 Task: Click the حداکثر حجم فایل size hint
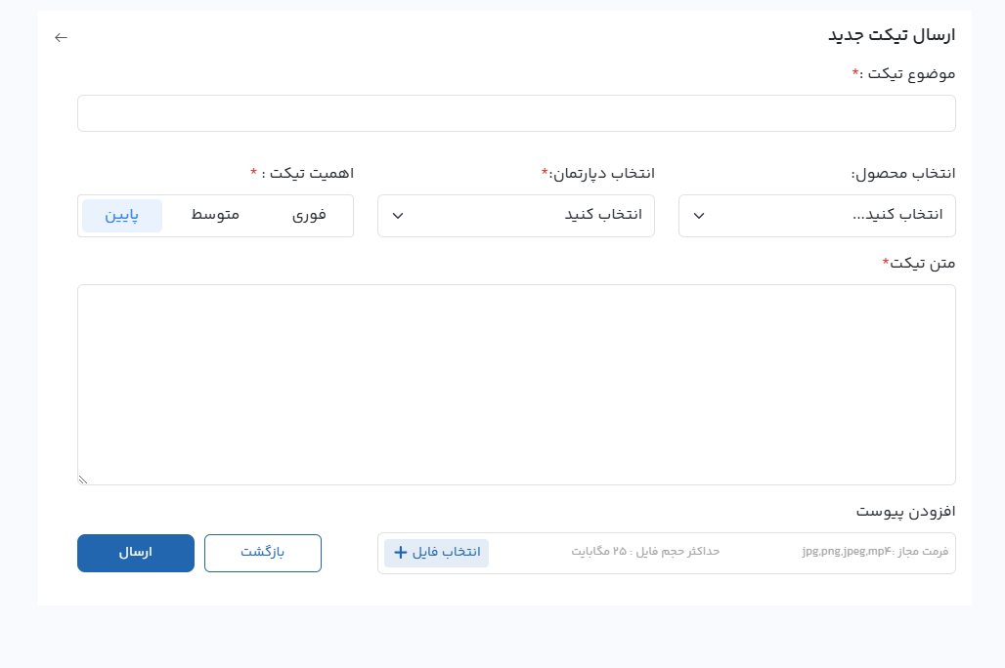pos(645,552)
